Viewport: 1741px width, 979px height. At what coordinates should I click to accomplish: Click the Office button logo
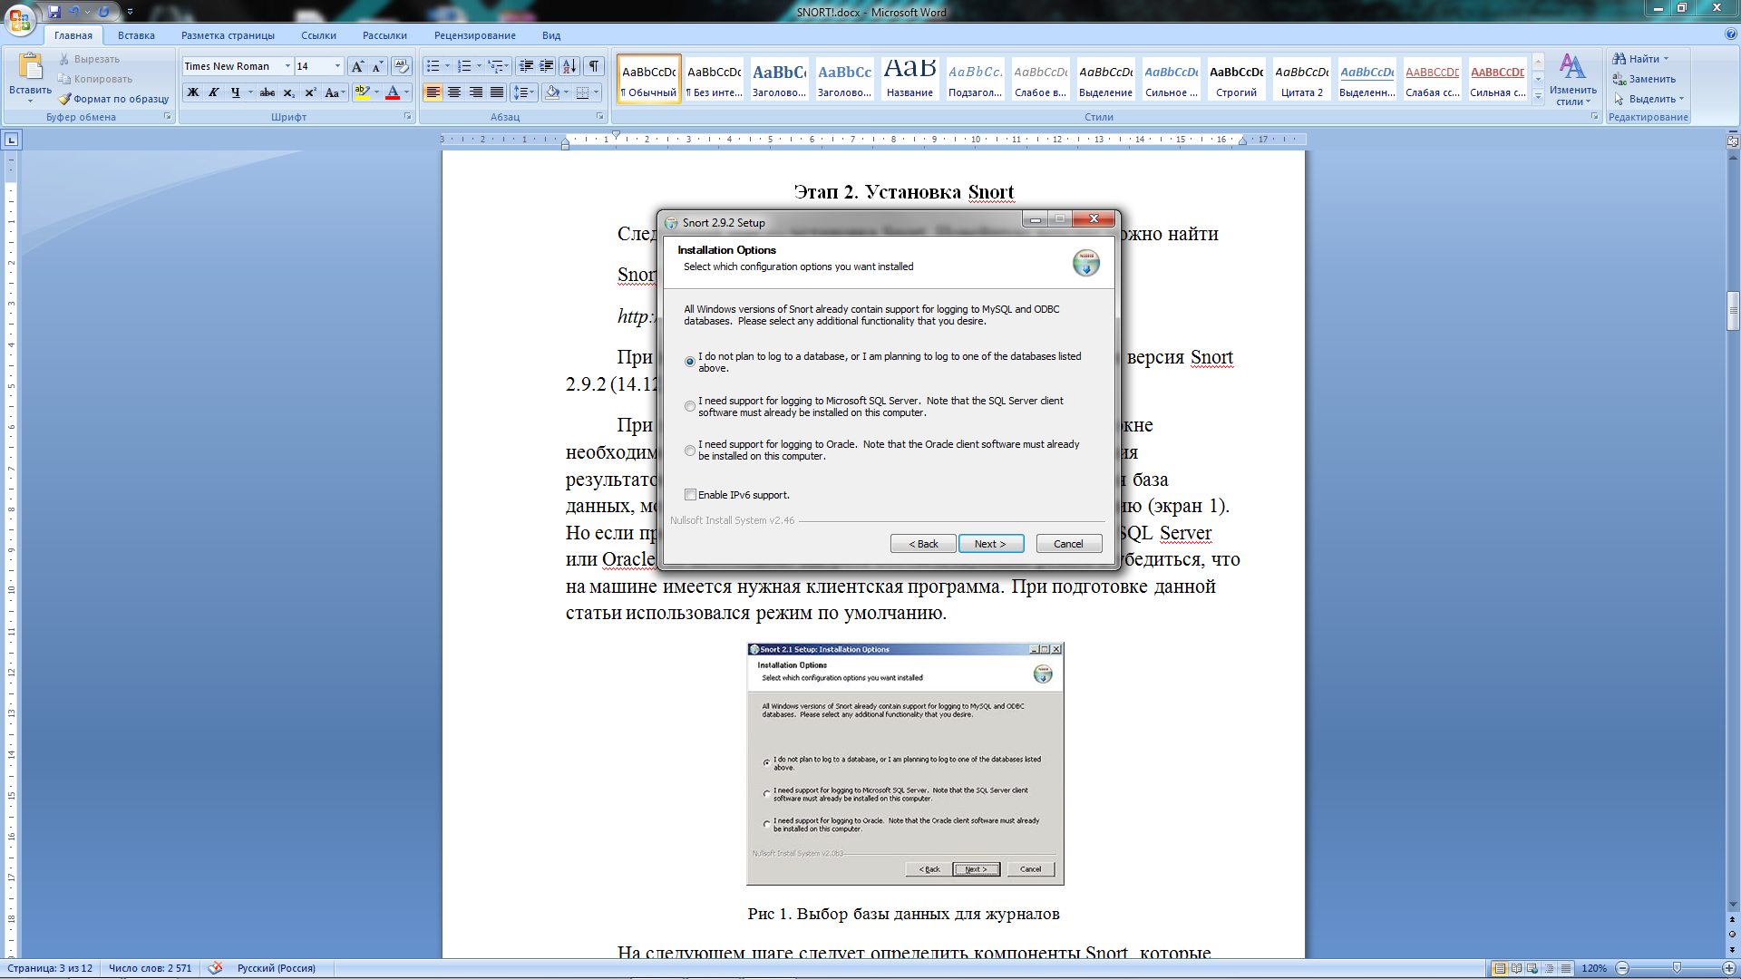click(20, 20)
